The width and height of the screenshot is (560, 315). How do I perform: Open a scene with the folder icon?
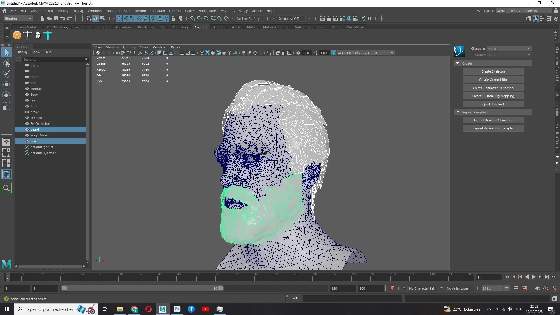(49, 19)
